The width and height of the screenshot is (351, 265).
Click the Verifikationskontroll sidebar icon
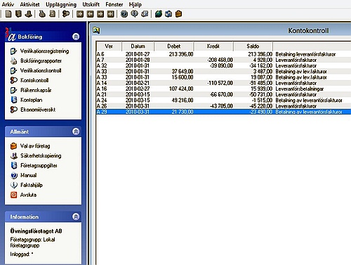(14, 70)
